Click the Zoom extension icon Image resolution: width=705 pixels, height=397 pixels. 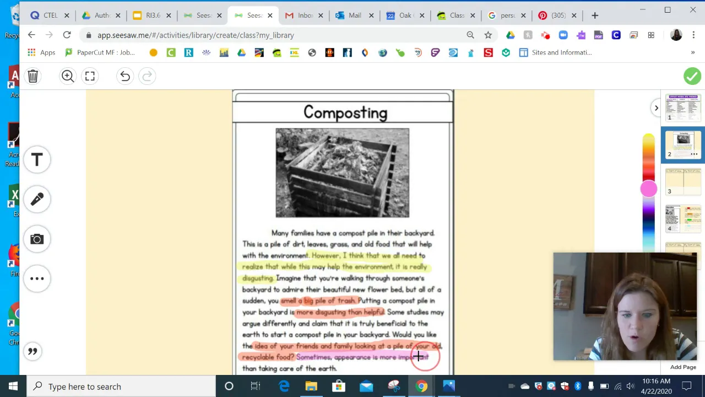(563, 35)
